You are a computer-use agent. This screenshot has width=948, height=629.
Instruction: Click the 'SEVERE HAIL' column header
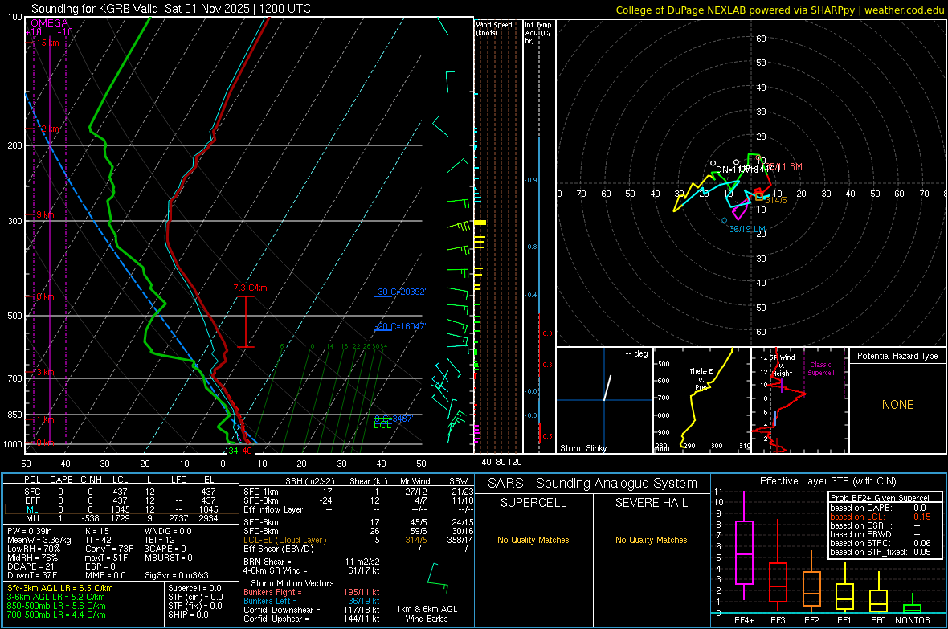tap(651, 503)
